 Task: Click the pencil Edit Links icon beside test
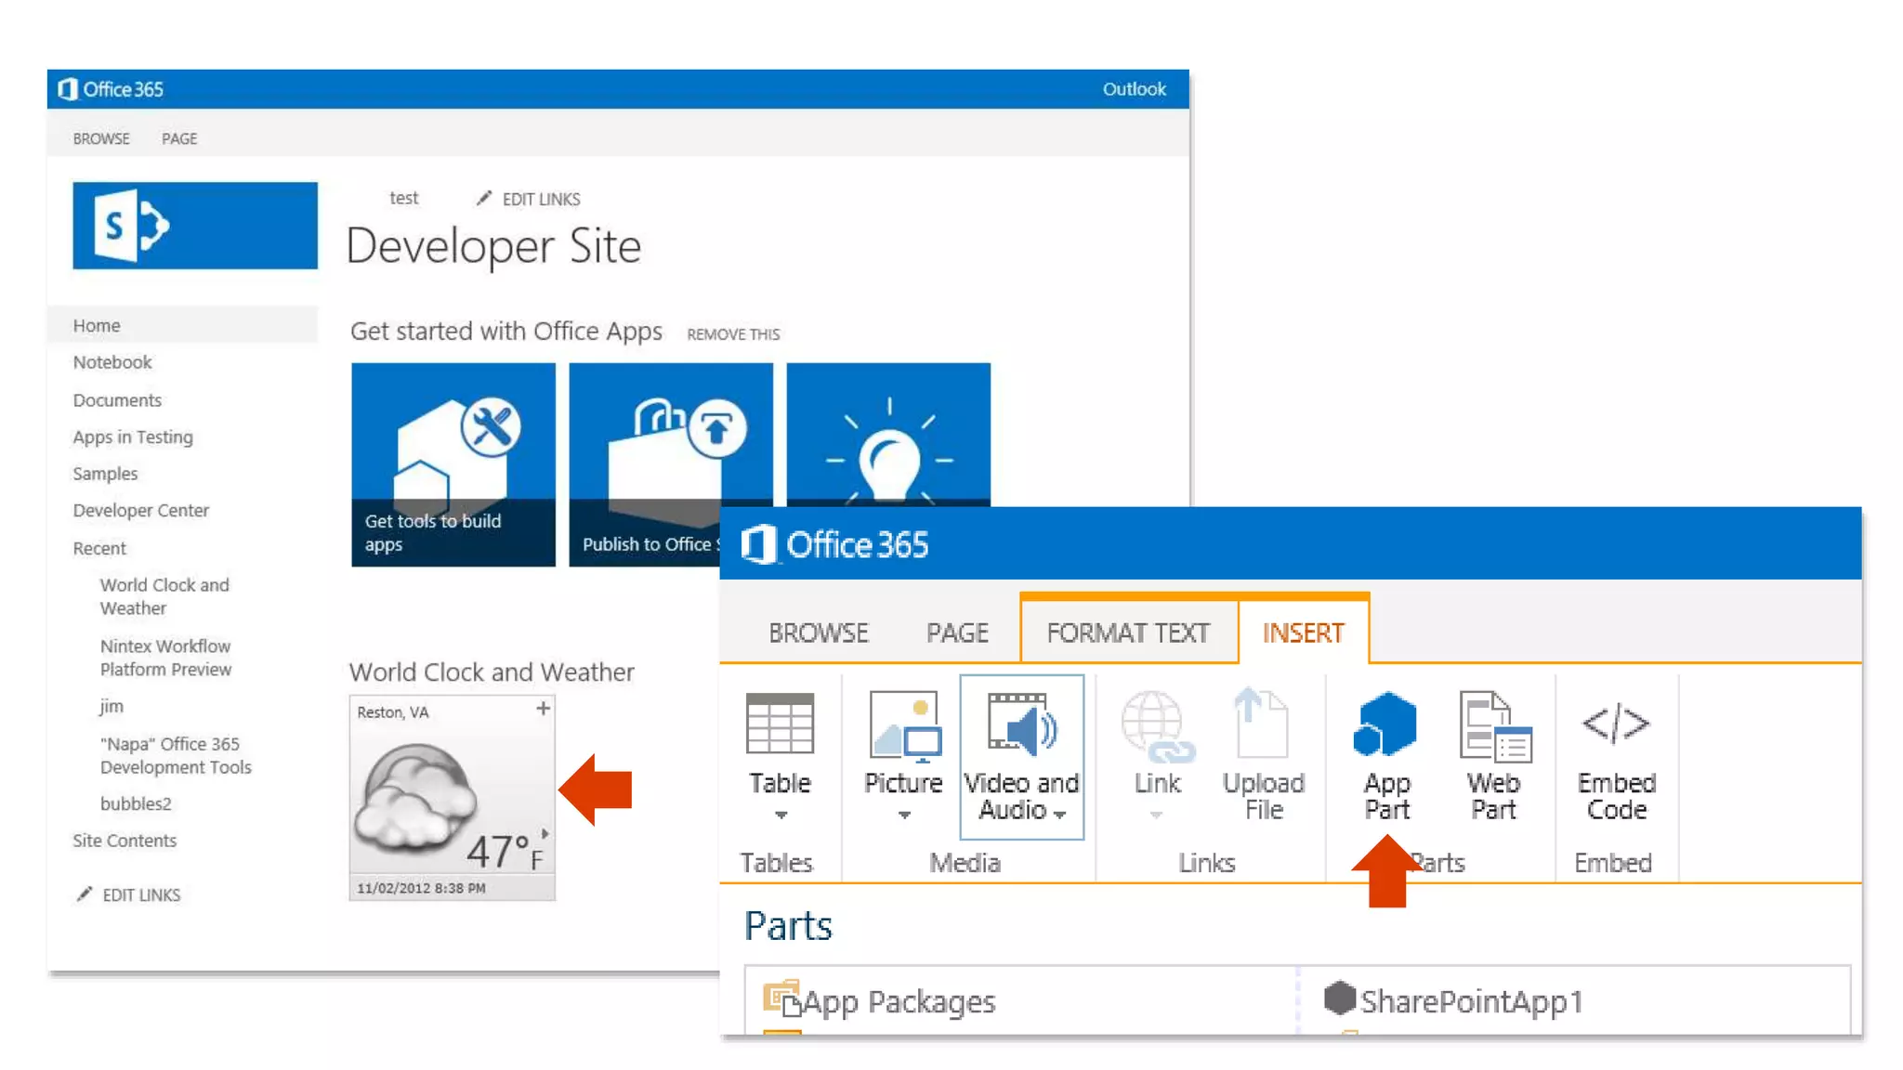tap(484, 199)
